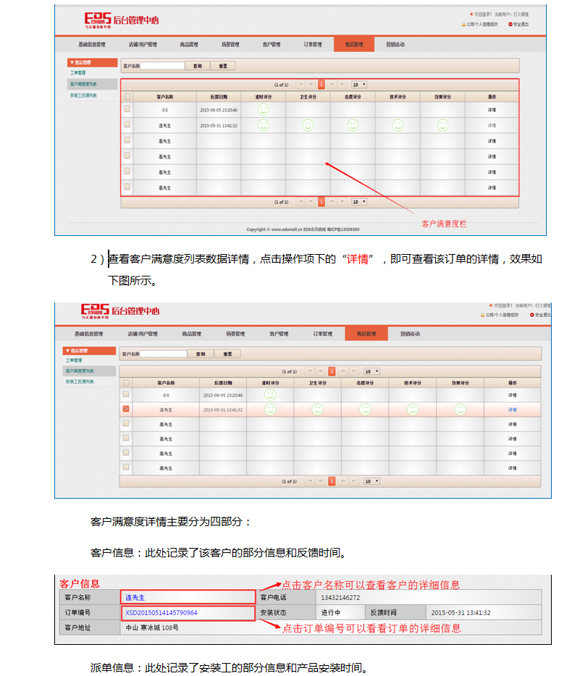Click first-page icon in lower screenshot's bottom paginator
The height and width of the screenshot is (676, 580).
tap(310, 481)
